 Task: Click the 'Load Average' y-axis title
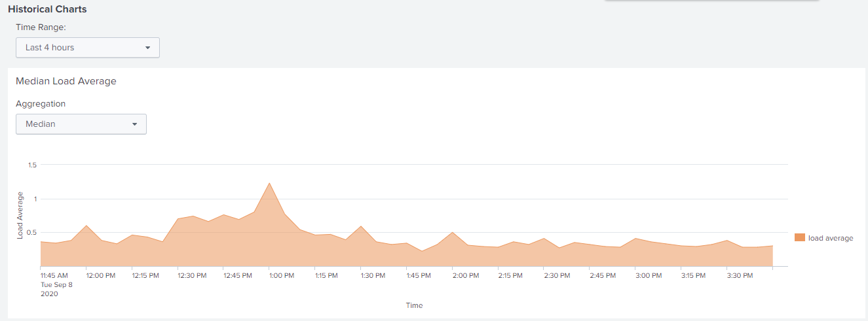click(x=20, y=215)
